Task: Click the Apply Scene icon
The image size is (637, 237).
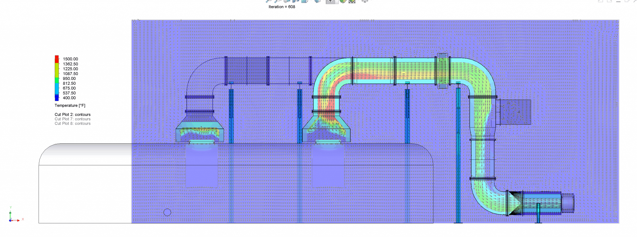Action: [x=352, y=1]
